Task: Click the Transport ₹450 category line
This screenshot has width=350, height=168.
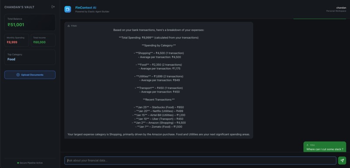Action: click(x=158, y=88)
